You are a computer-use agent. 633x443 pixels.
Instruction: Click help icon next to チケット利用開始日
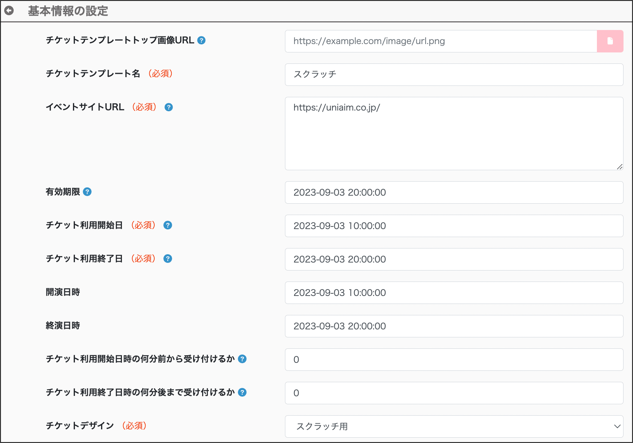click(168, 225)
